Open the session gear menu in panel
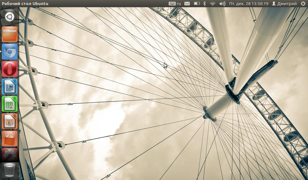The height and width of the screenshot is (180, 308). pyautogui.click(x=303, y=4)
